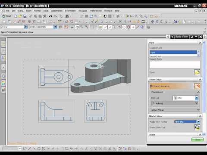The width and height of the screenshot is (207, 155).
Task: Open the Help menu
Action: point(117,11)
